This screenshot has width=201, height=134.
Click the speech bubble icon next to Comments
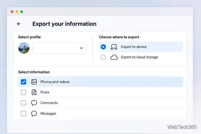pyautogui.click(x=34, y=103)
